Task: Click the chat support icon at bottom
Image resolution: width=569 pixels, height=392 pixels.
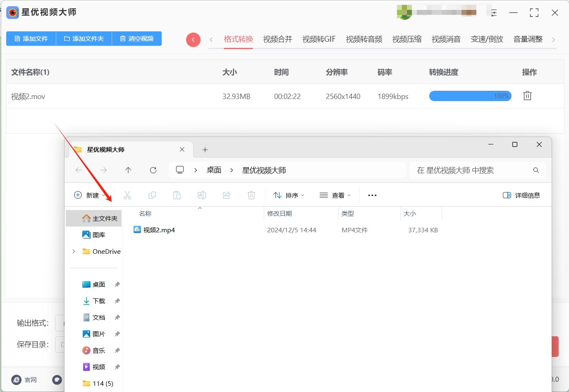Action: 57,380
